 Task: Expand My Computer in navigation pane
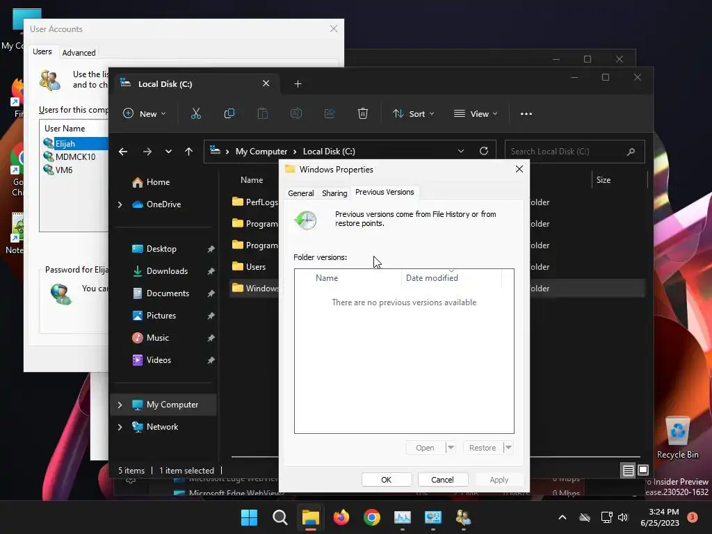click(120, 405)
